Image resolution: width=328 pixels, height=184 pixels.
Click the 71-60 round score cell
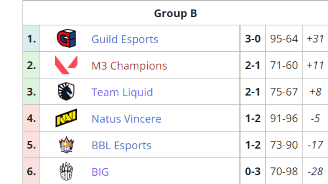284,65
